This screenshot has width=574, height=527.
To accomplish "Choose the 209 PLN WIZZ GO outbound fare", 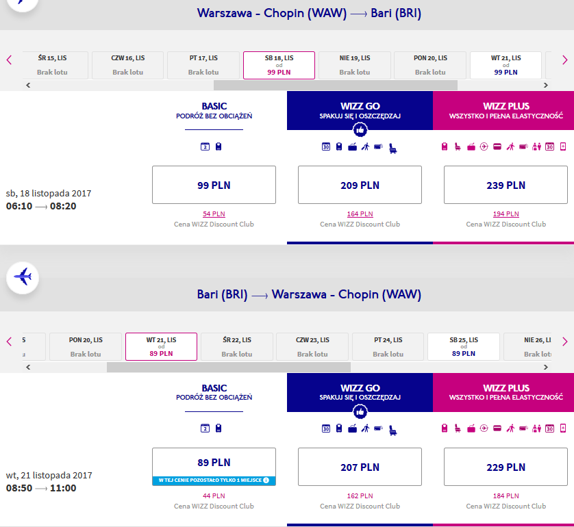I will click(360, 185).
